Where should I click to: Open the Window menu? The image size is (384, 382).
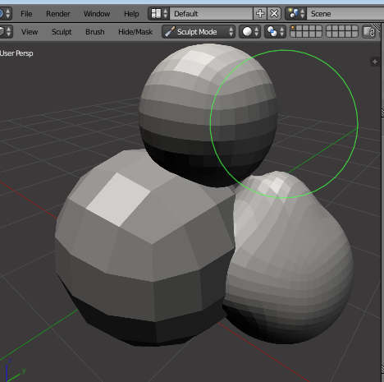pos(97,14)
